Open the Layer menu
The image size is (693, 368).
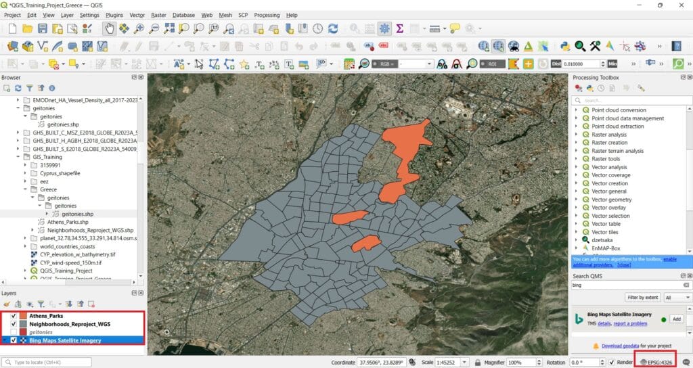coord(67,15)
